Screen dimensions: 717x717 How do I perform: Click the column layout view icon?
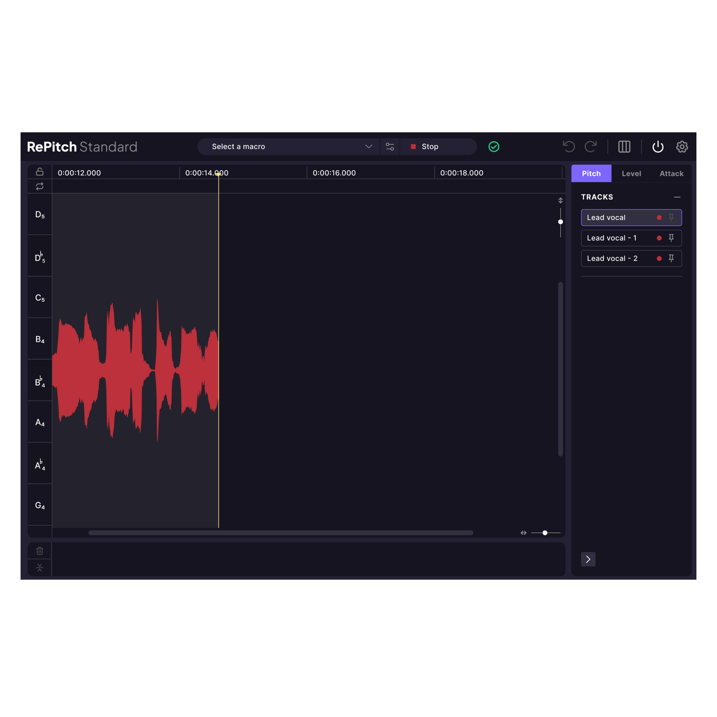coord(624,147)
